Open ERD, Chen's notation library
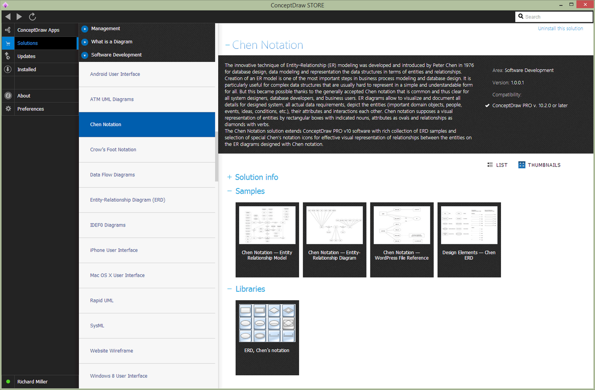 pyautogui.click(x=267, y=338)
